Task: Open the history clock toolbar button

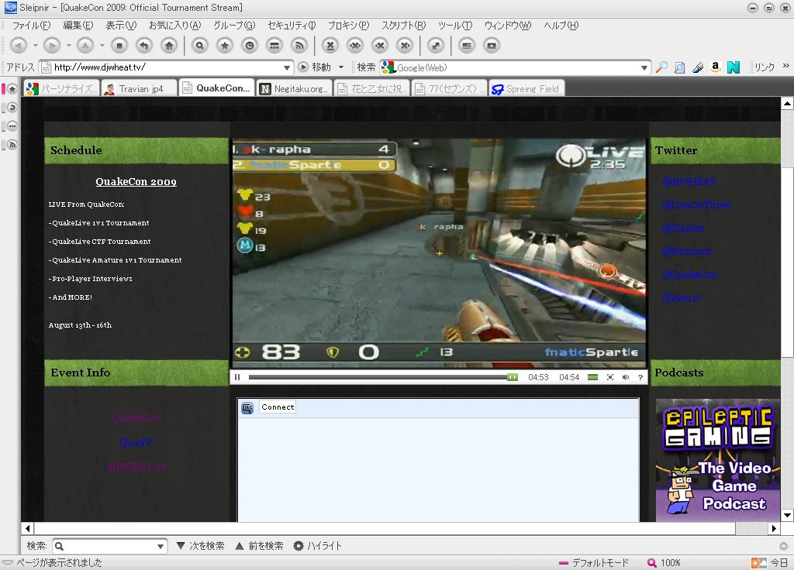Action: [x=250, y=46]
